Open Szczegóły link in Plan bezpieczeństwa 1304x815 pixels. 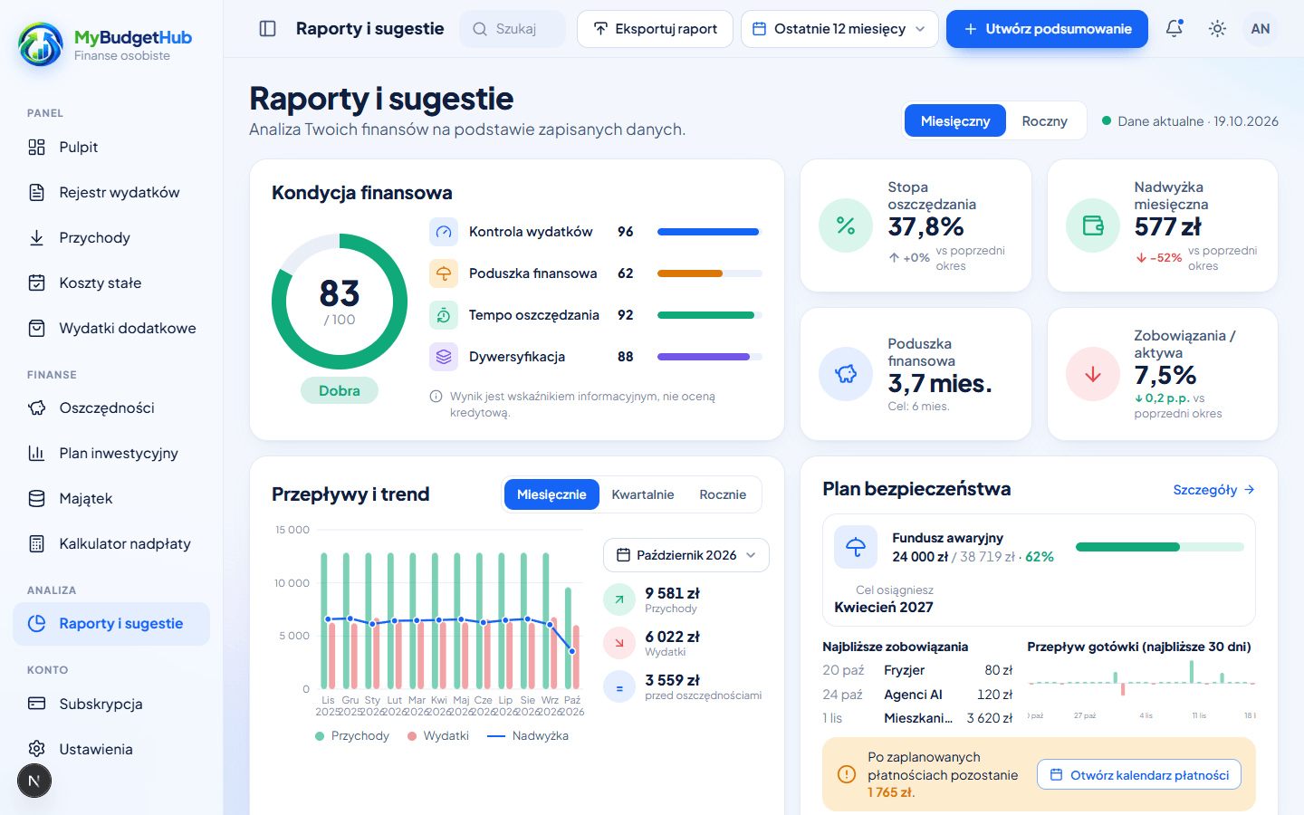[x=1213, y=490]
